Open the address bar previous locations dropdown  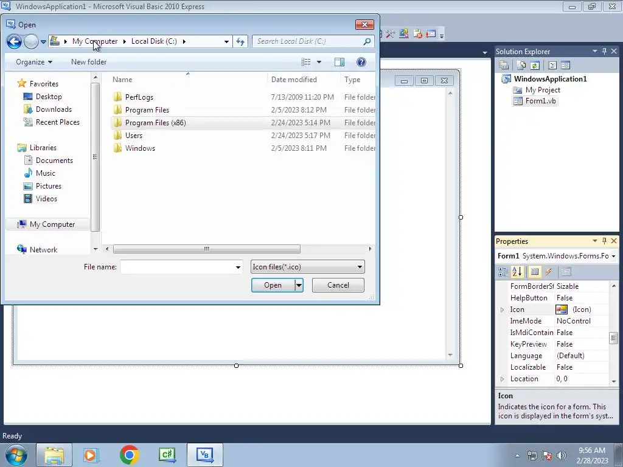(226, 41)
